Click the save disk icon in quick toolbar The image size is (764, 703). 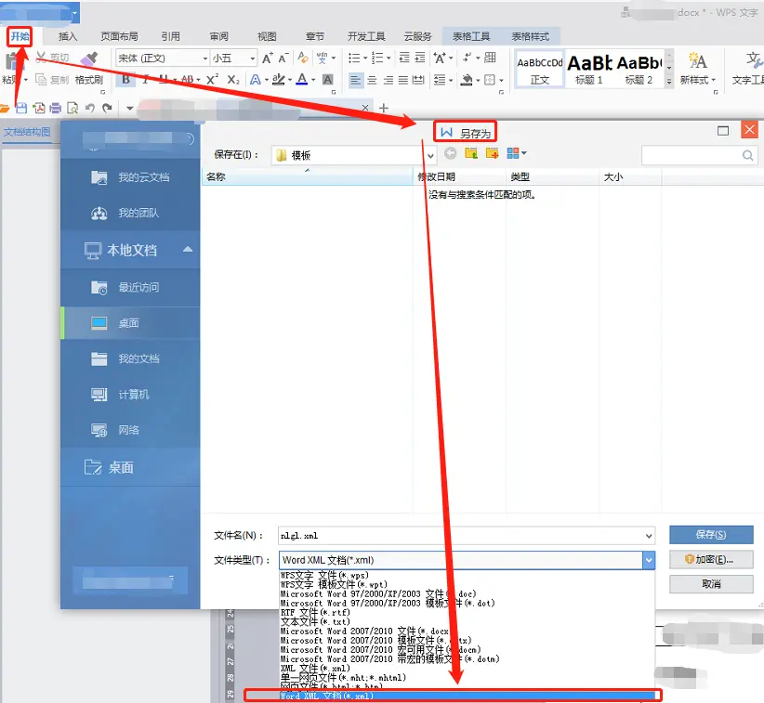click(21, 108)
